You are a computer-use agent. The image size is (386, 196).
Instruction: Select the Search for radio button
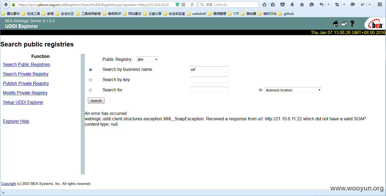[90, 90]
